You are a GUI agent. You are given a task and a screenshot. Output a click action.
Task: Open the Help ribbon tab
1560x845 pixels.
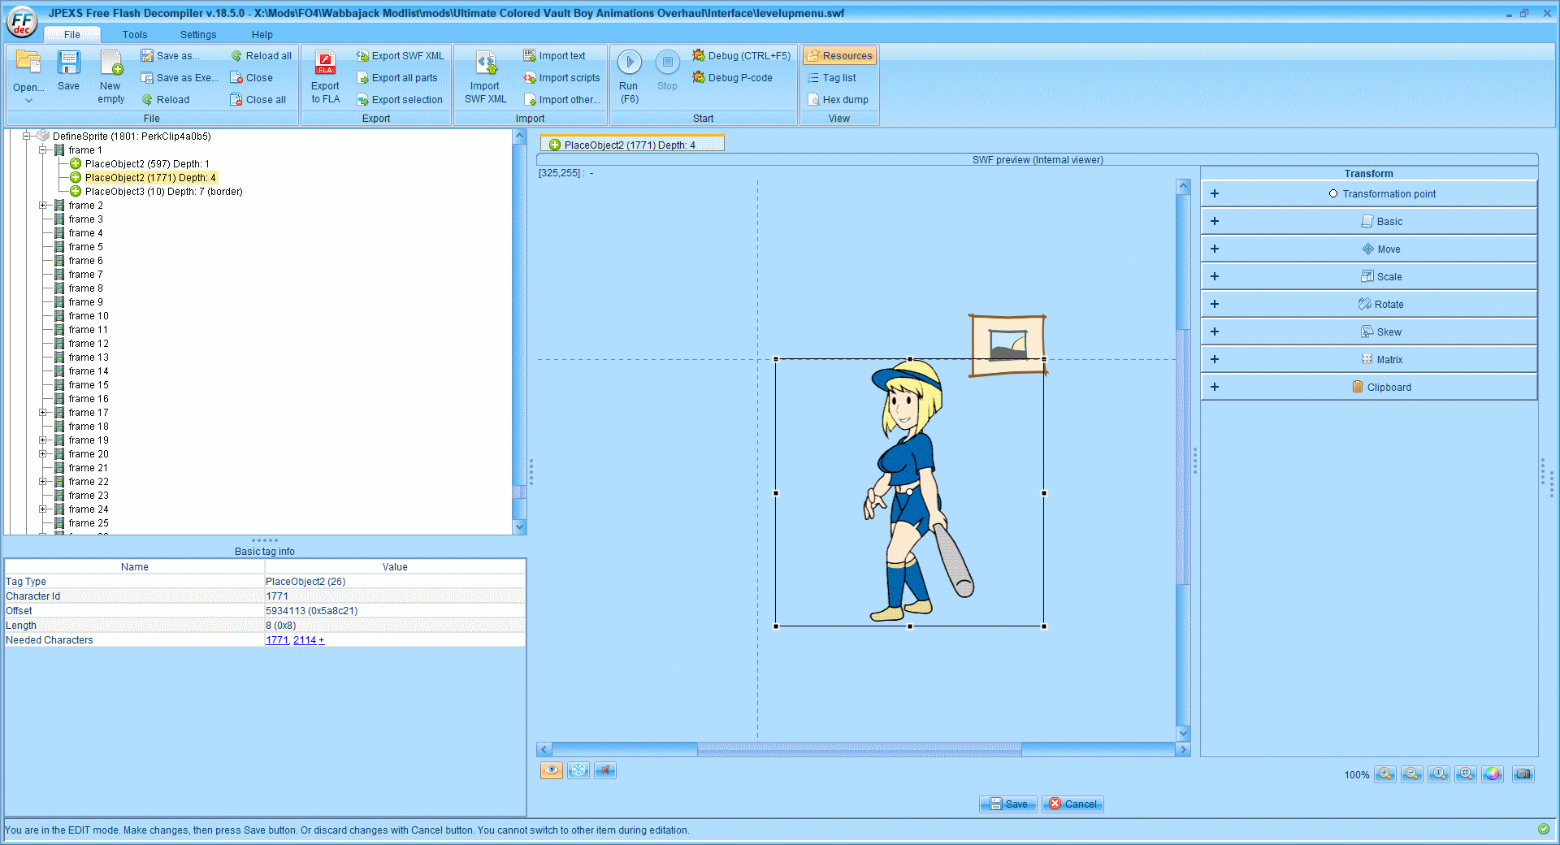click(262, 35)
